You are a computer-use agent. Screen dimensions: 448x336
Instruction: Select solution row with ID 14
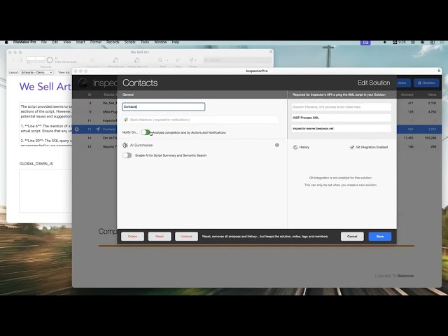coord(94,138)
